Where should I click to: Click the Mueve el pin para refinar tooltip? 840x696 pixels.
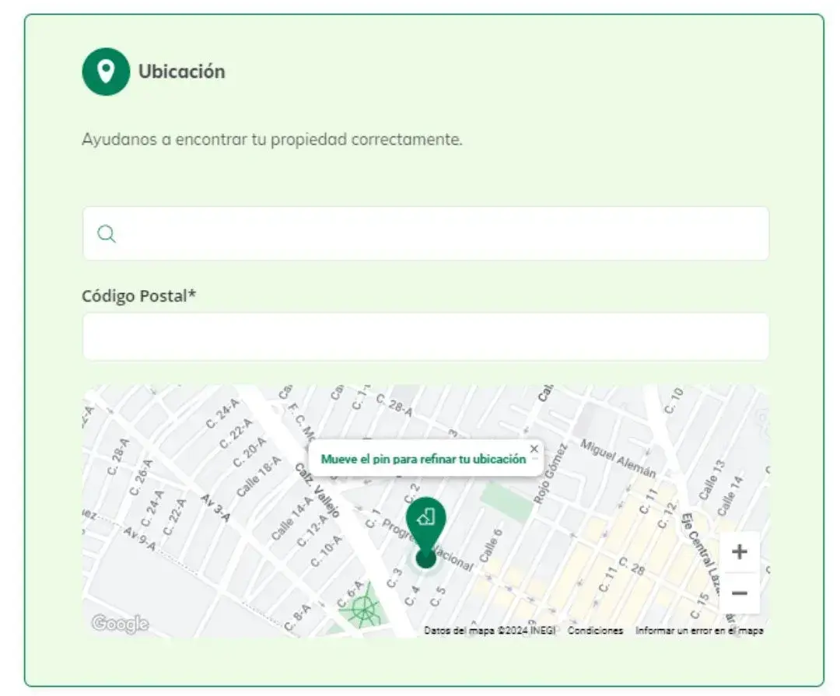point(425,459)
